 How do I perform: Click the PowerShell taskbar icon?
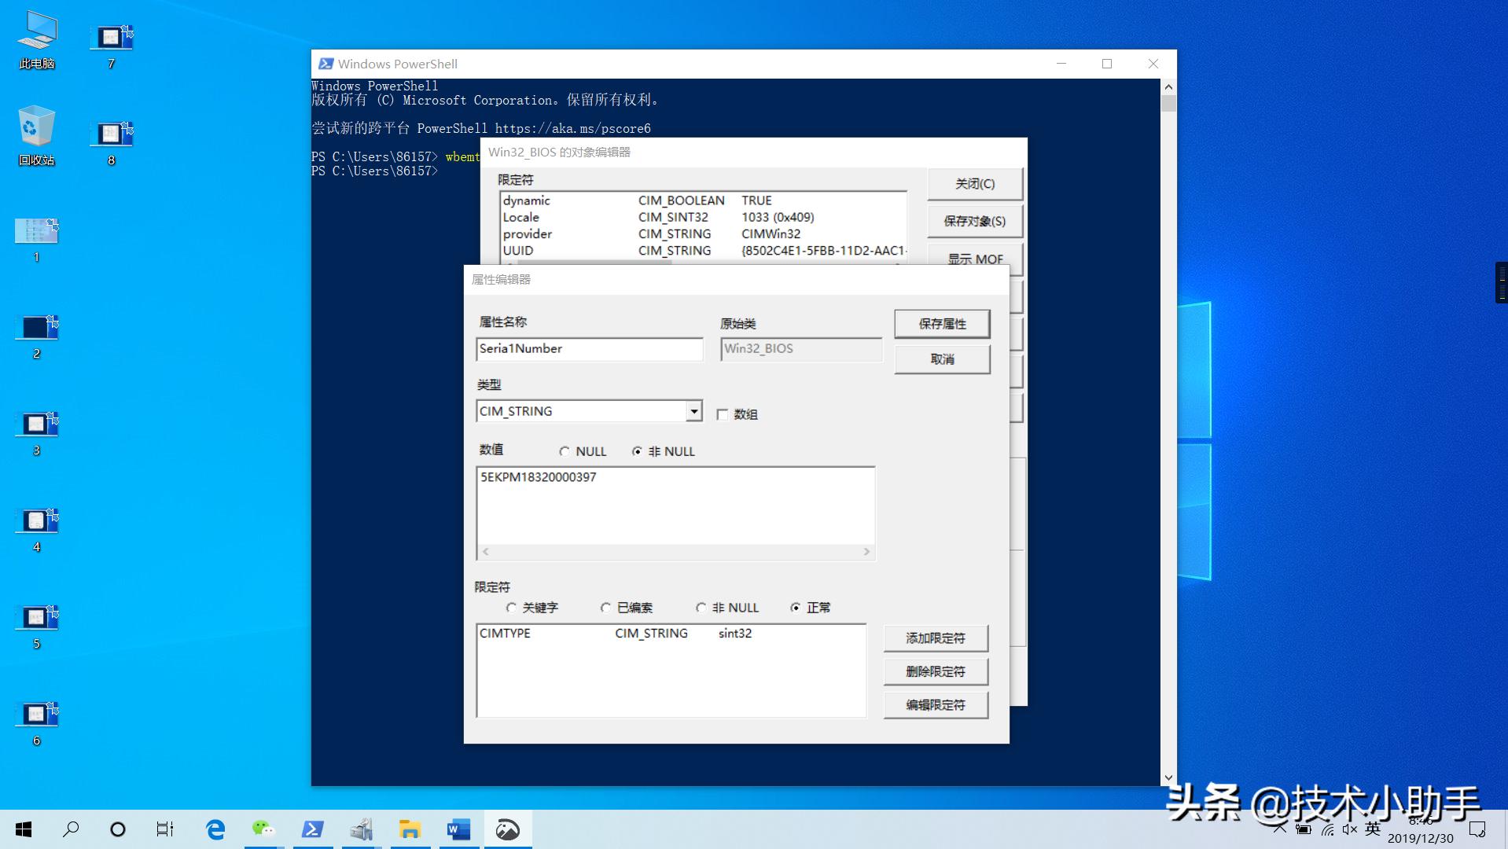pos(312,829)
